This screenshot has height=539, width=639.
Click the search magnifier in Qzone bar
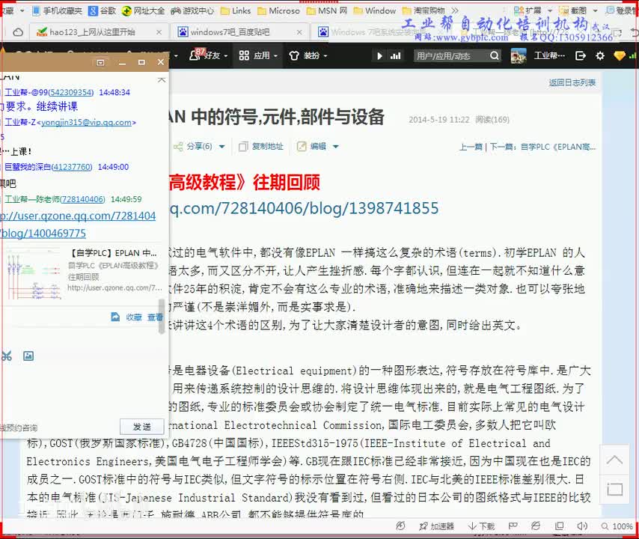[x=494, y=55]
